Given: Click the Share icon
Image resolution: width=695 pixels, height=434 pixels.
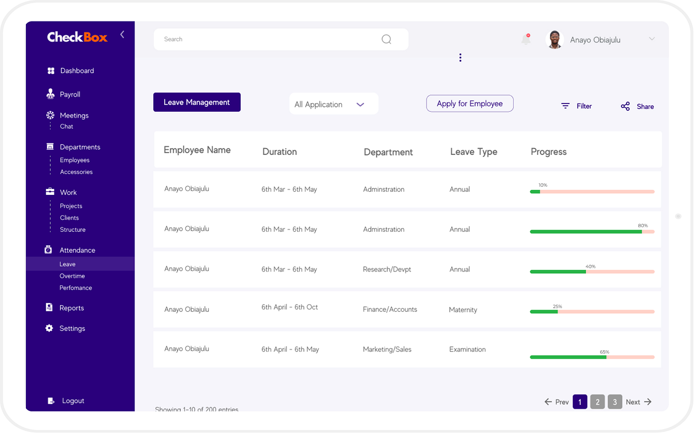Looking at the screenshot, I should pos(625,106).
